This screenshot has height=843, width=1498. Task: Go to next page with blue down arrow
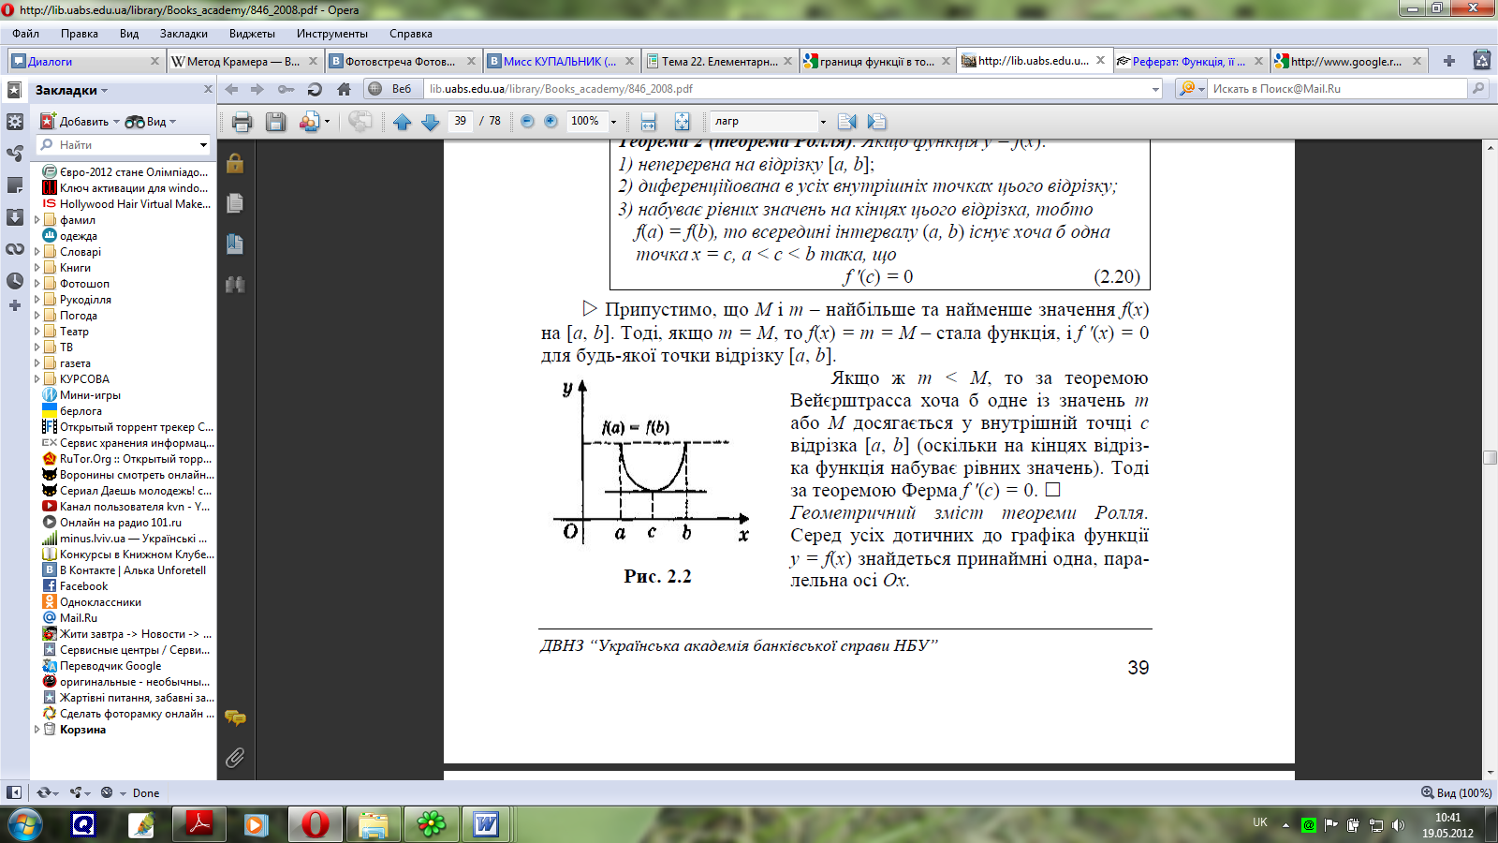(x=430, y=122)
